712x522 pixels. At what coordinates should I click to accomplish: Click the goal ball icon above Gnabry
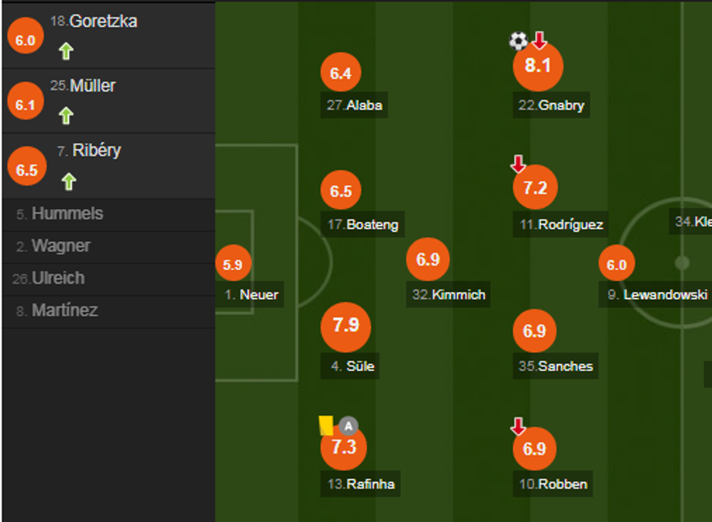pyautogui.click(x=518, y=41)
